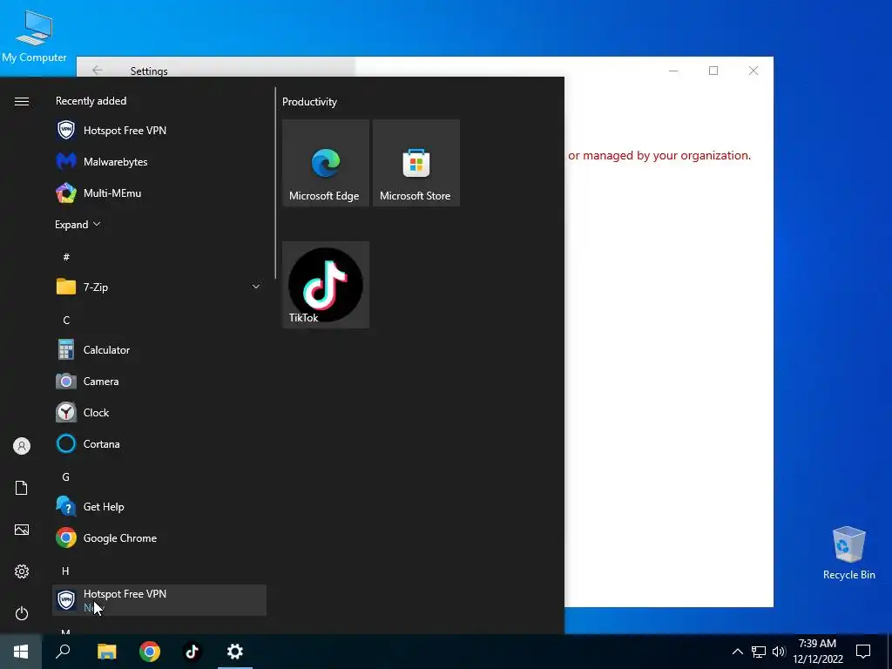
Task: Click the Windows Start button
Action: (x=21, y=652)
